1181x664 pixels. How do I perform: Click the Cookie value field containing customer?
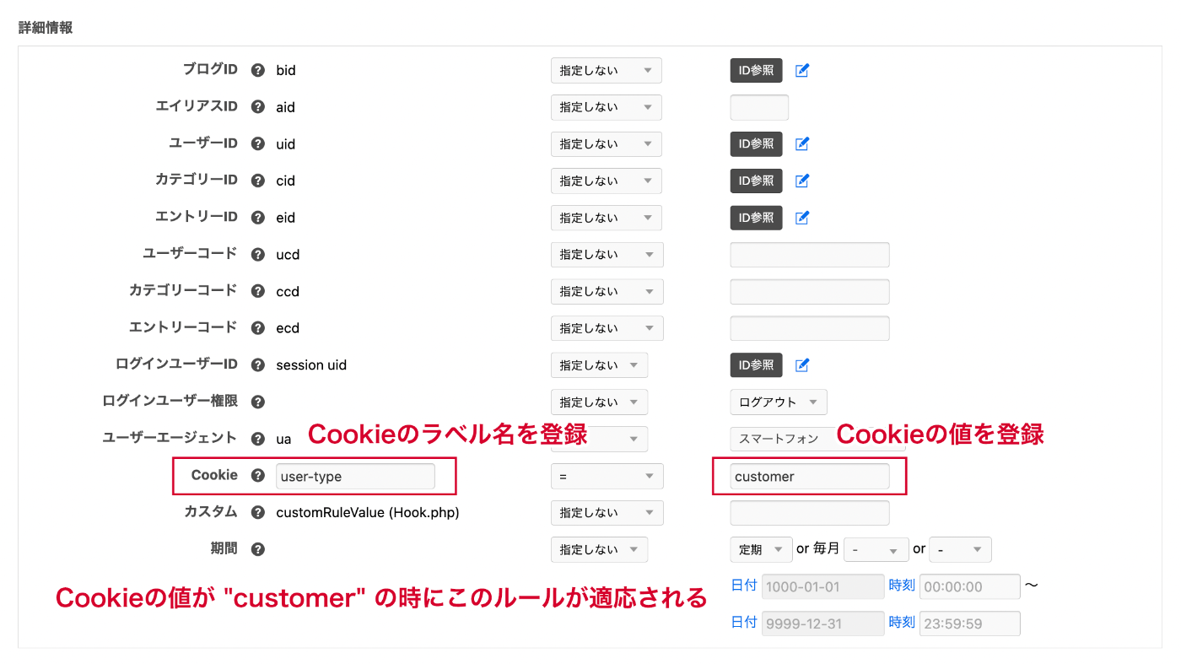[x=809, y=477]
